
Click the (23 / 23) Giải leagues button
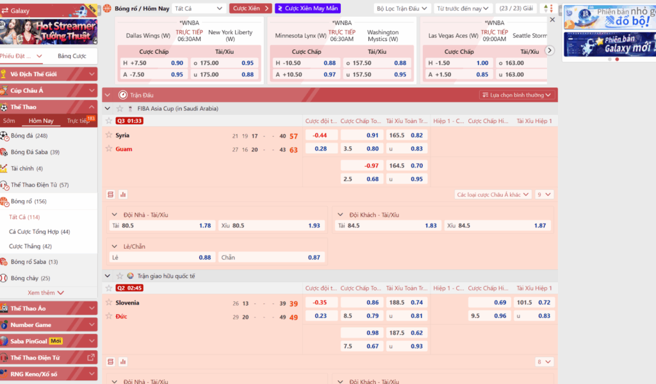(516, 8)
